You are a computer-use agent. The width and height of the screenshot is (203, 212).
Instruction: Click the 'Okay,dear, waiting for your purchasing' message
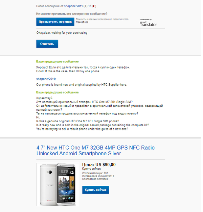(x=62, y=33)
